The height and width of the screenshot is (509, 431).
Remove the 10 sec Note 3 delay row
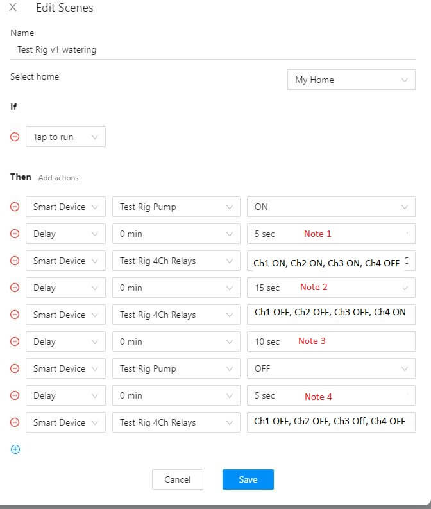[15, 341]
